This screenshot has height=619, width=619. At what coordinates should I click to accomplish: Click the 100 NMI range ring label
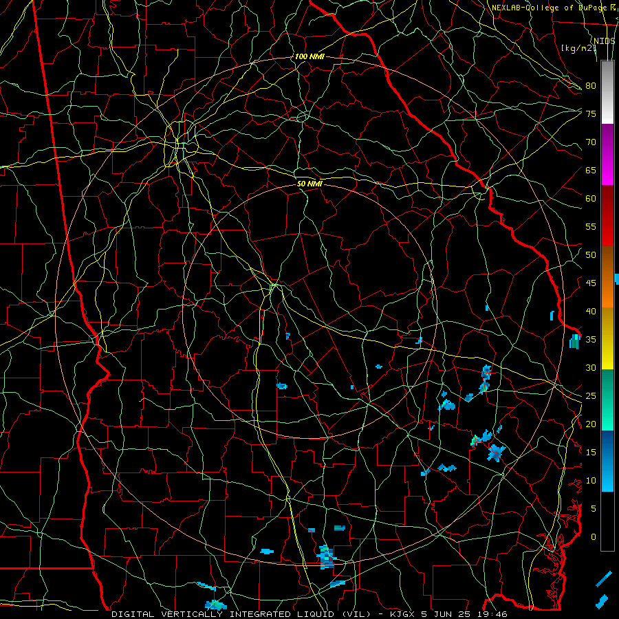[x=309, y=56]
